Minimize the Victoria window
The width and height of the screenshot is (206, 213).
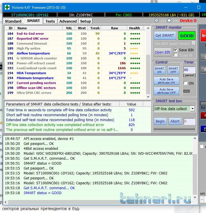point(186,7)
